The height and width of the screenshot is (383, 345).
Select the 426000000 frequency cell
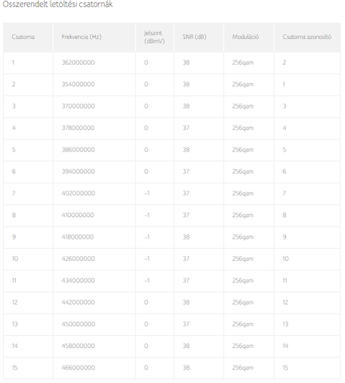tap(78, 259)
